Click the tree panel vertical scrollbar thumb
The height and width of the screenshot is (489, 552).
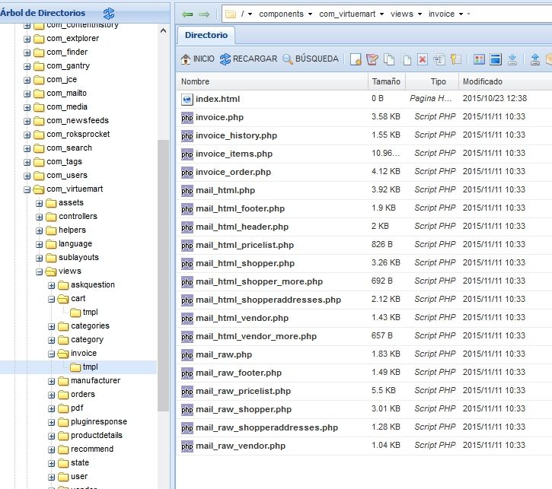163,275
